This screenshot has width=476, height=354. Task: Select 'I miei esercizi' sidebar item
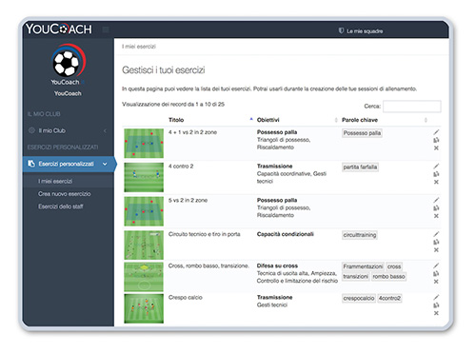pyautogui.click(x=55, y=181)
